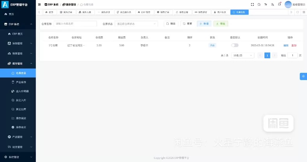Image resolution: width=307 pixels, height=162 pixels.
Task: Click the 删除 link for 1号仓库
Action: 294,46
